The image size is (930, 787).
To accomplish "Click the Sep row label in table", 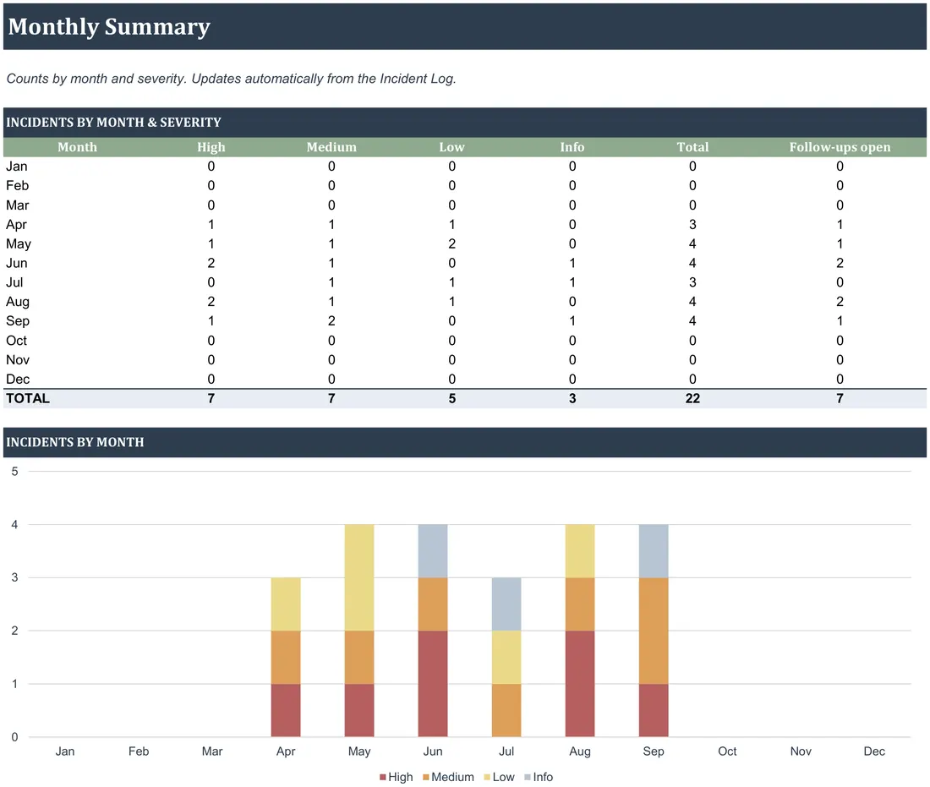I will [17, 321].
